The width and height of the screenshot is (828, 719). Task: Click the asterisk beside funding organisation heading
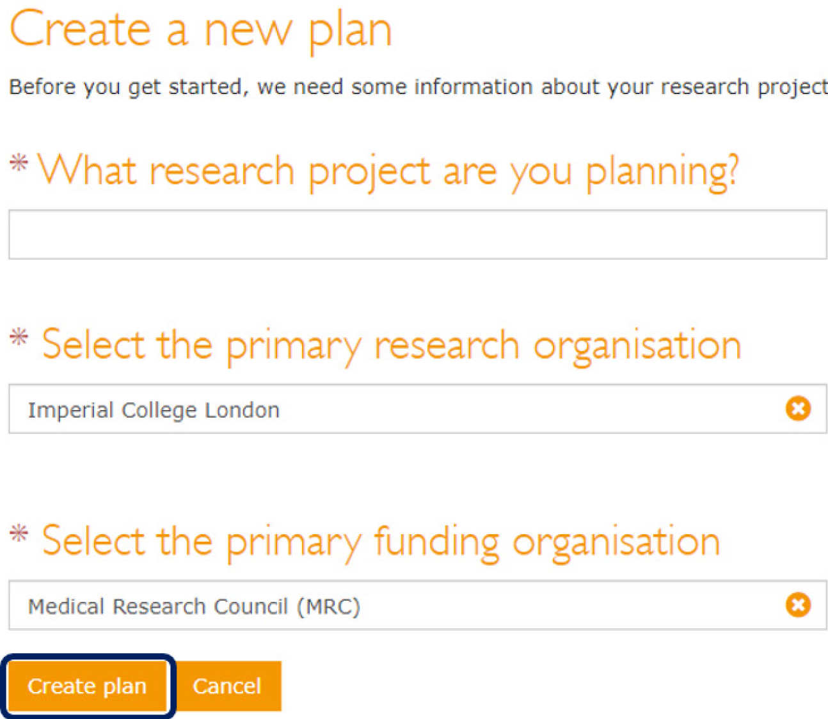(19, 533)
